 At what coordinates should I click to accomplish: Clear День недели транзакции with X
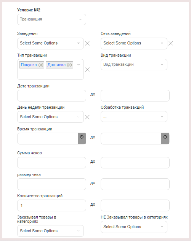[87, 117]
